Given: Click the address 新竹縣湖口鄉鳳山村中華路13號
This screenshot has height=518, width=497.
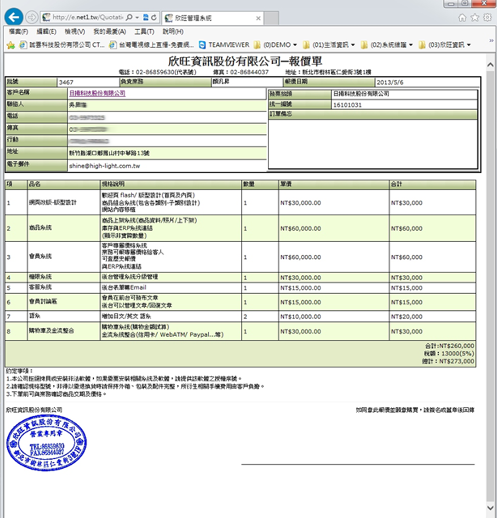Looking at the screenshot, I should click(109, 153).
